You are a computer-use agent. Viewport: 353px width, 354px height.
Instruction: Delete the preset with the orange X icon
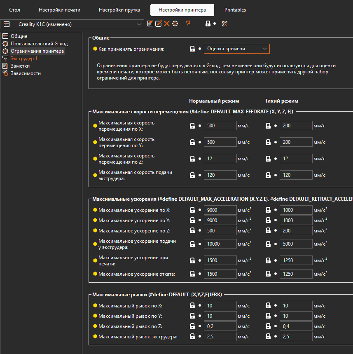(167, 23)
